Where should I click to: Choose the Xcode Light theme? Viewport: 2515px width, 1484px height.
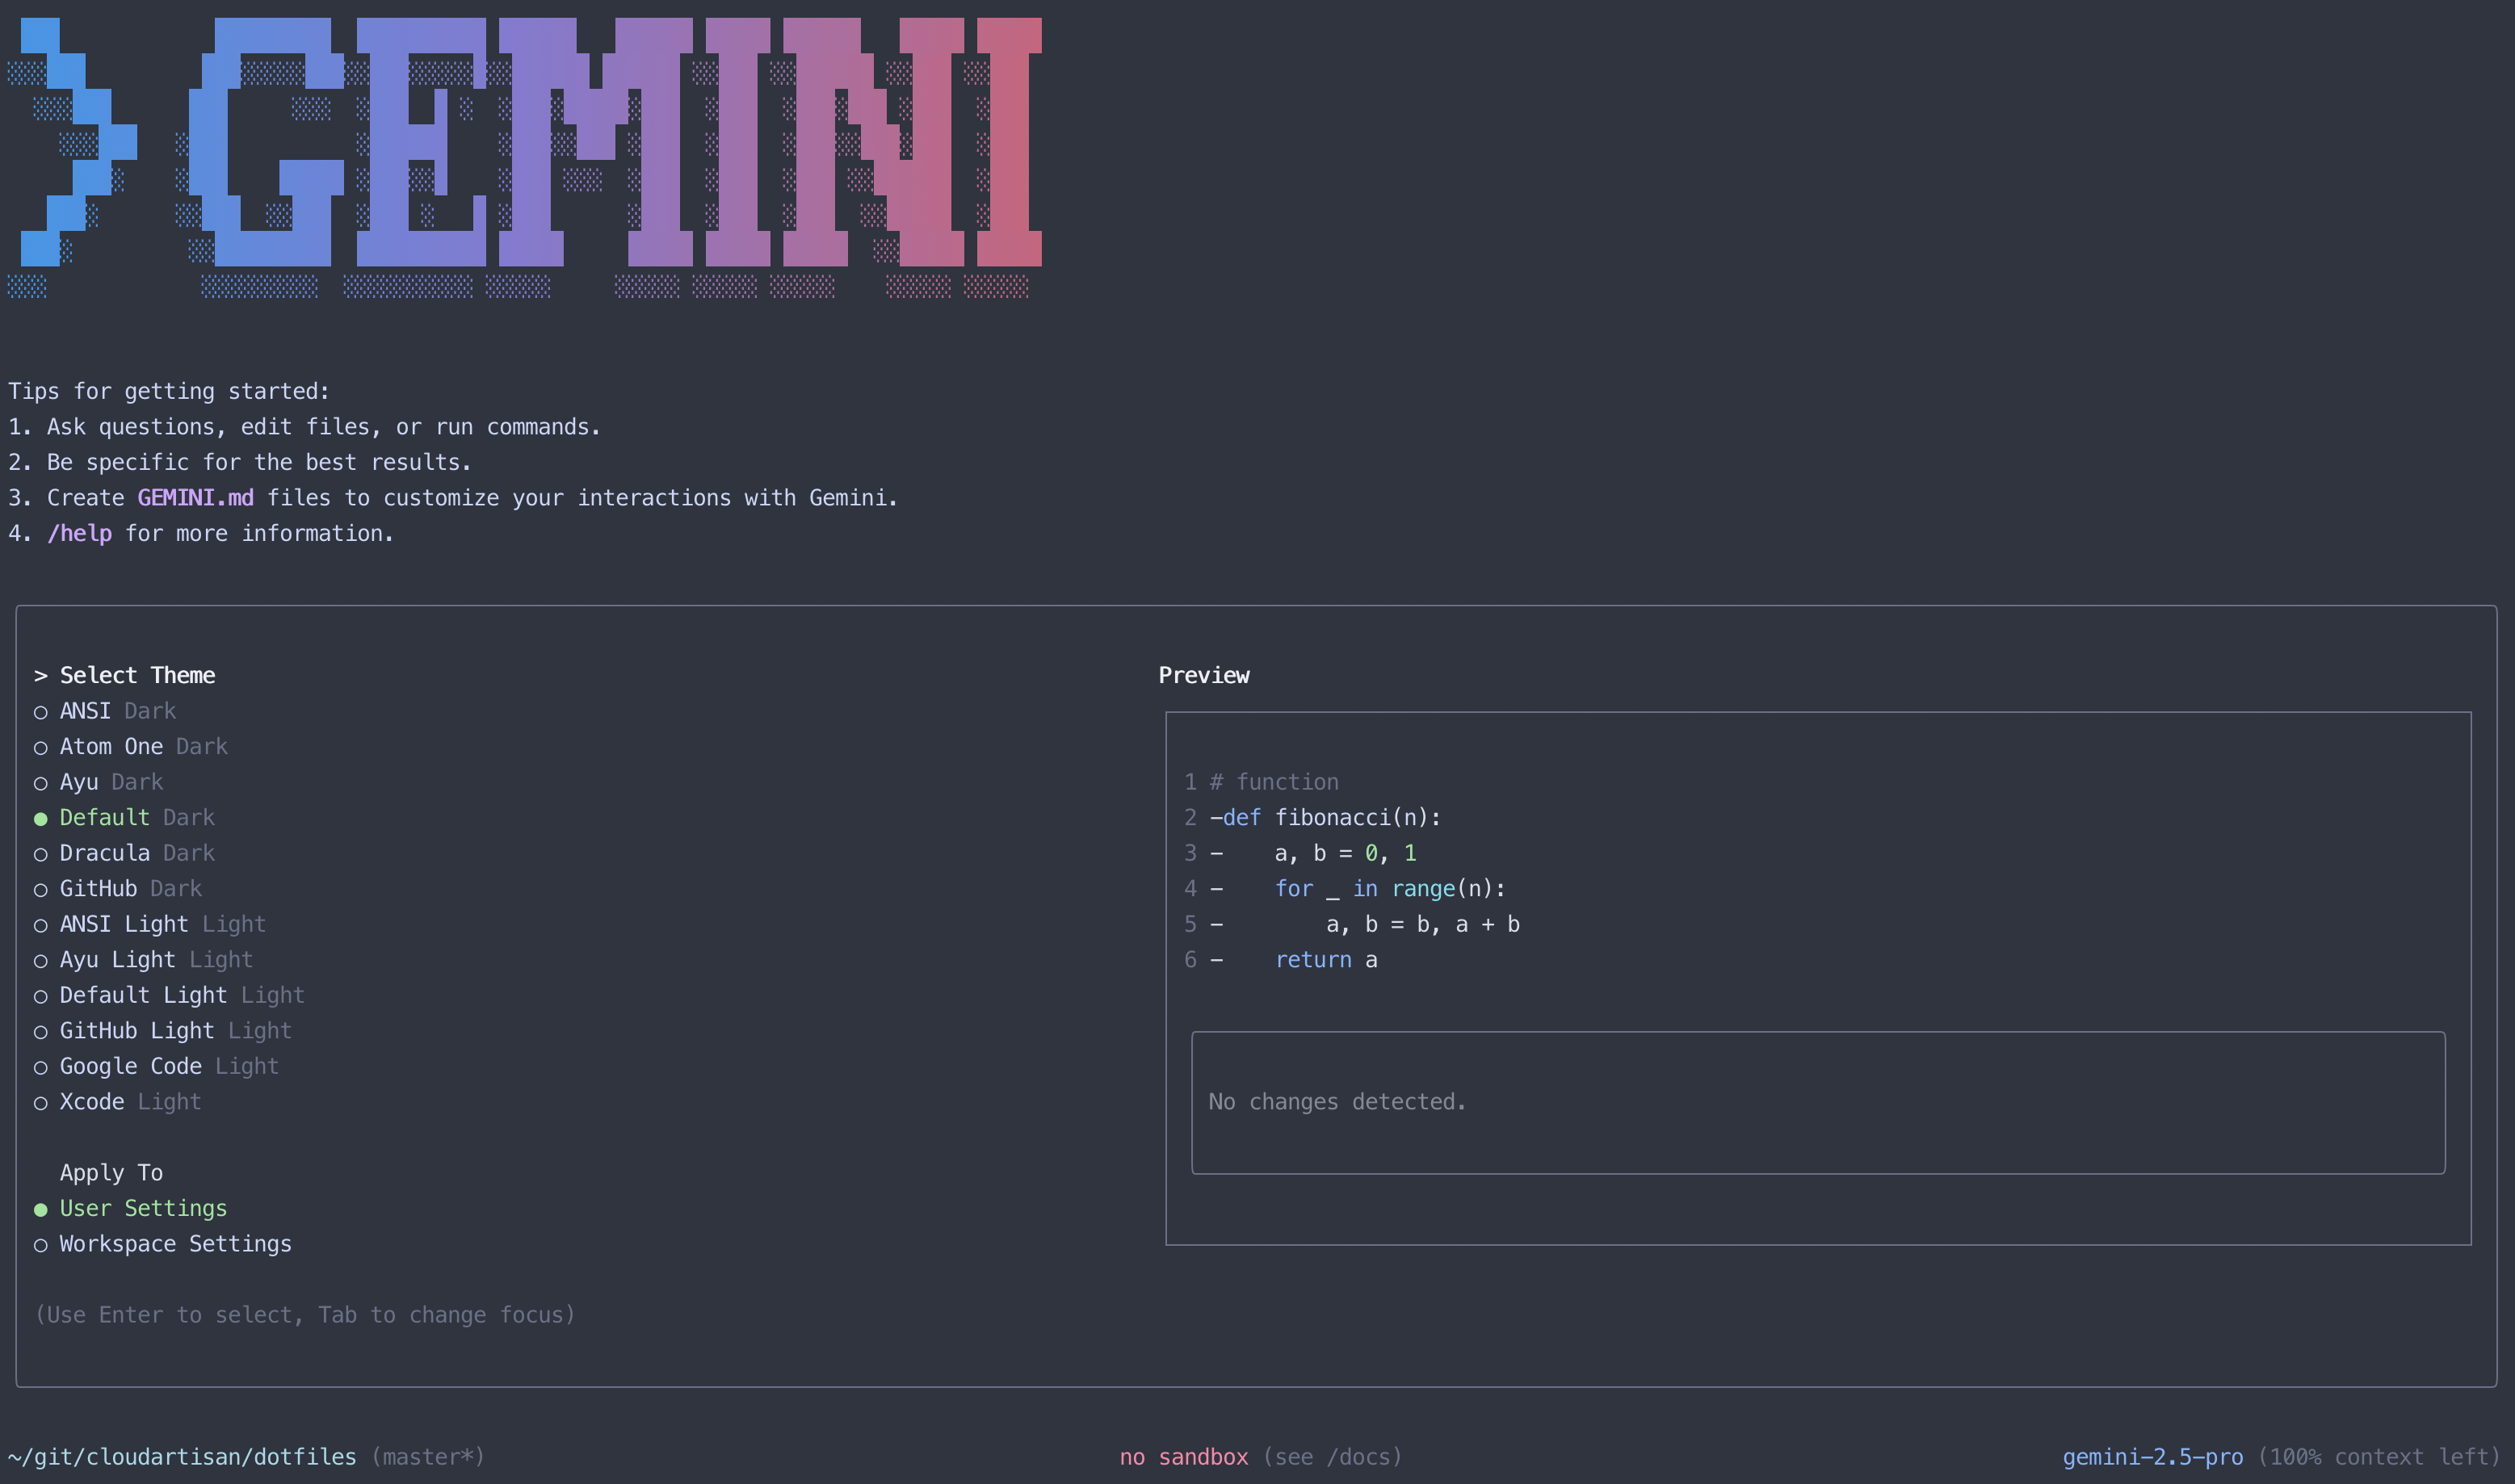[x=118, y=1102]
